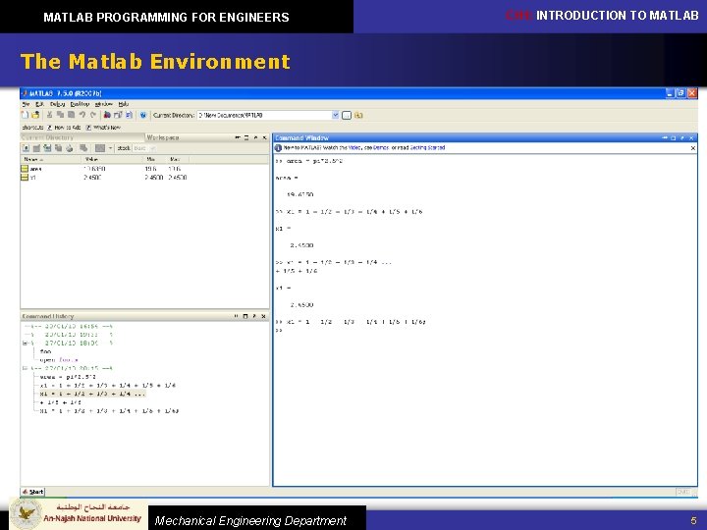
Task: Open the Edit menu
Action: click(x=39, y=104)
